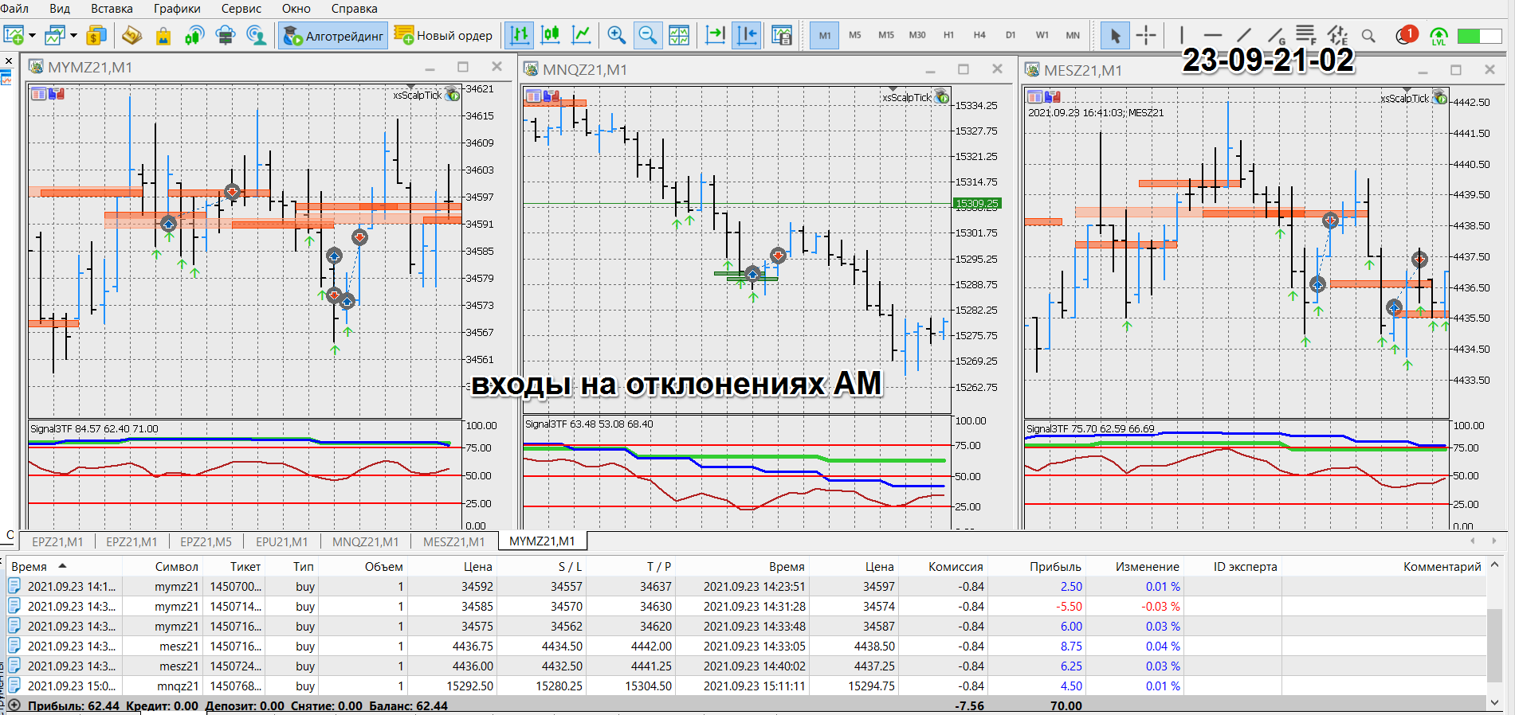Switch charts to line chart display
Screen dimensions: 1515x715
coord(582,35)
